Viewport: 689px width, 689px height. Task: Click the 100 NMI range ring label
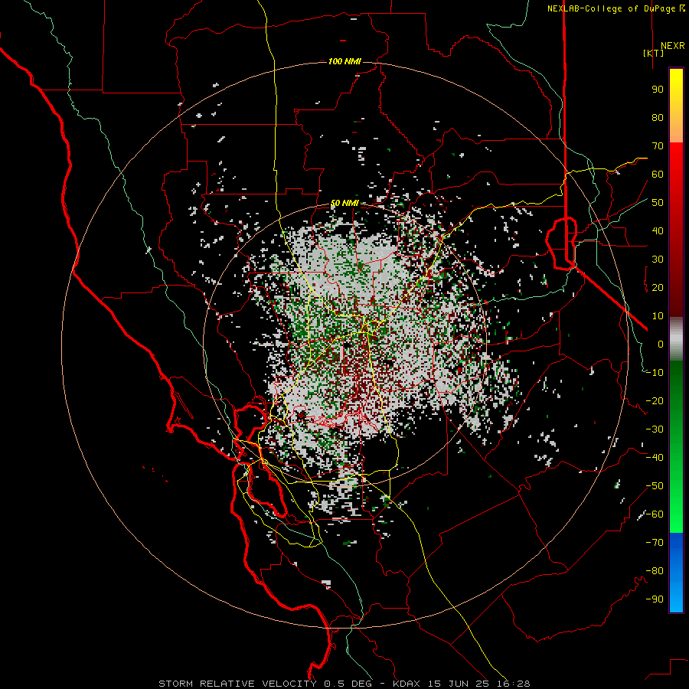pyautogui.click(x=344, y=61)
